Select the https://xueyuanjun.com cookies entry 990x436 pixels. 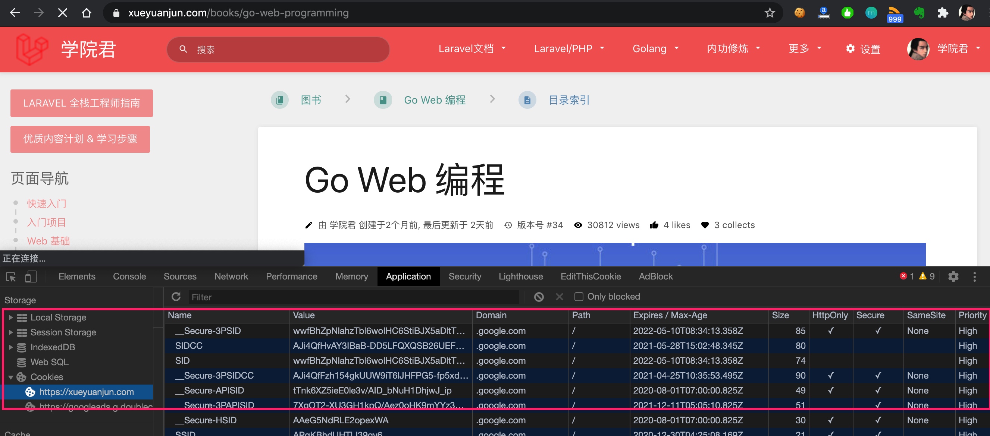coord(78,392)
